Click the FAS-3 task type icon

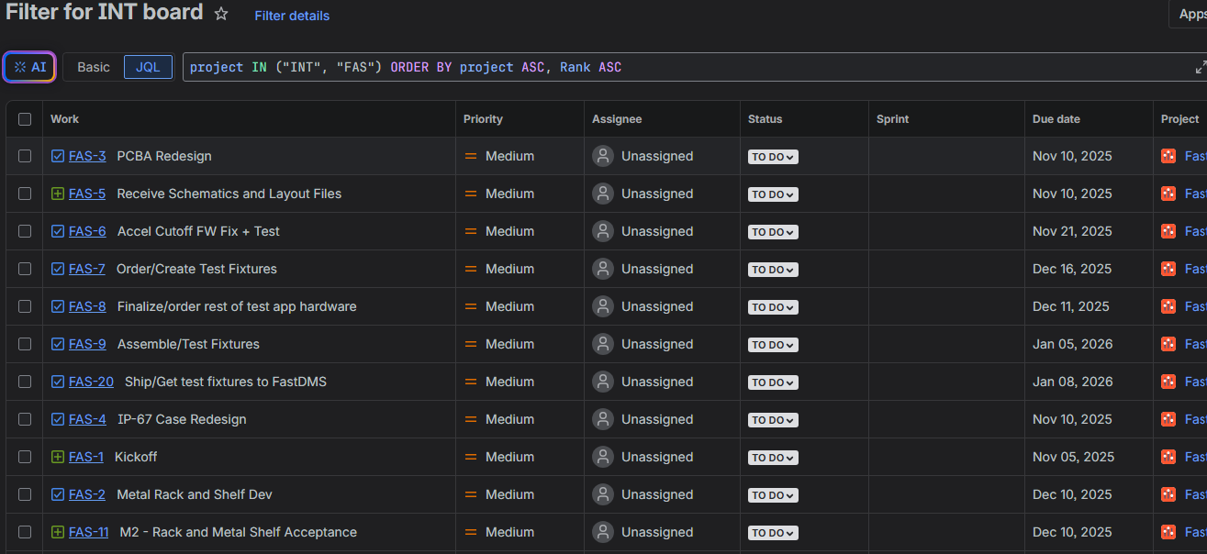click(58, 156)
